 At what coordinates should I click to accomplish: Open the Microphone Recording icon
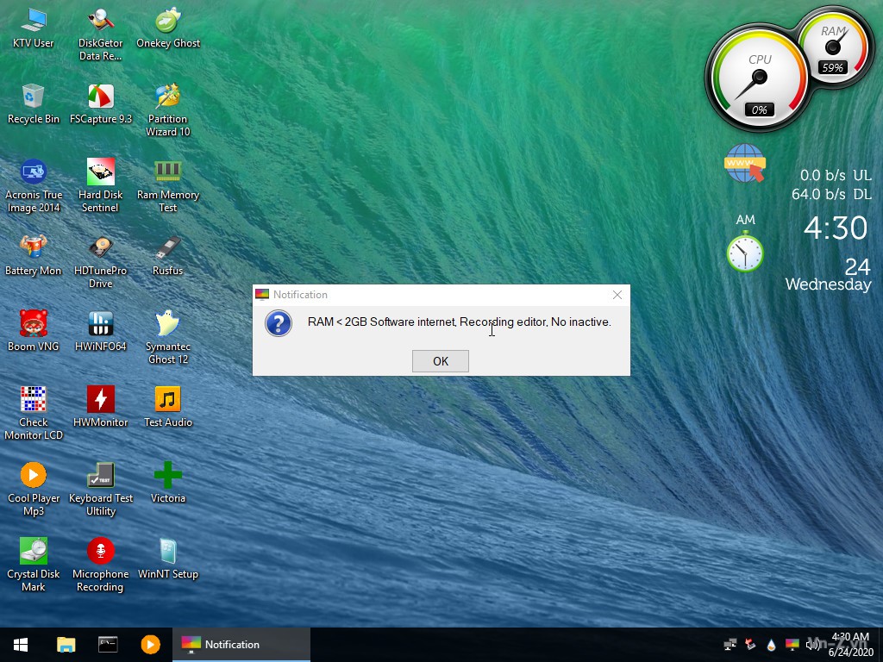[x=101, y=552]
